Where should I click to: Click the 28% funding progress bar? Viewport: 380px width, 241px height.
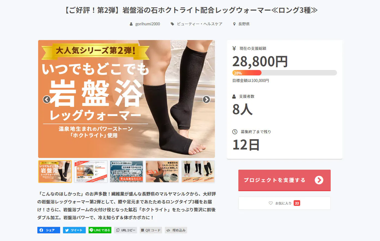284,73
